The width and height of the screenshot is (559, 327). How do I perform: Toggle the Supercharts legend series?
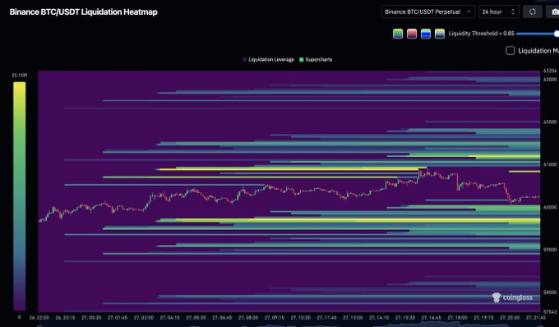tap(316, 59)
